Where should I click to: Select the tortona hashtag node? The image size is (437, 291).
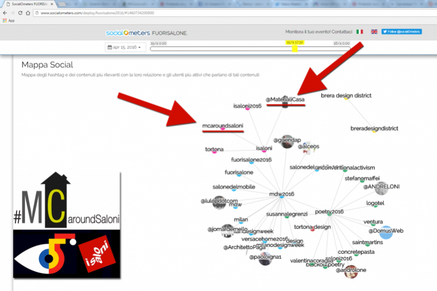215,150
